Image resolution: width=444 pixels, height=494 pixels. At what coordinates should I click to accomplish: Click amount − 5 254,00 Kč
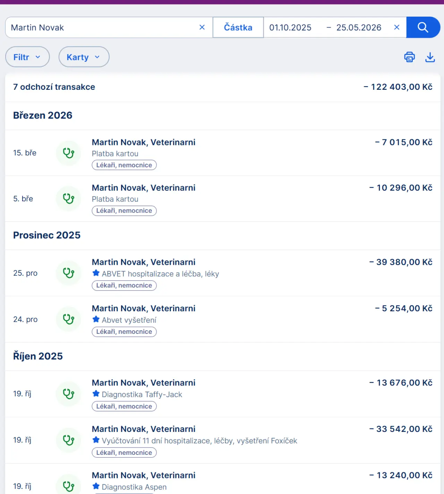403,308
